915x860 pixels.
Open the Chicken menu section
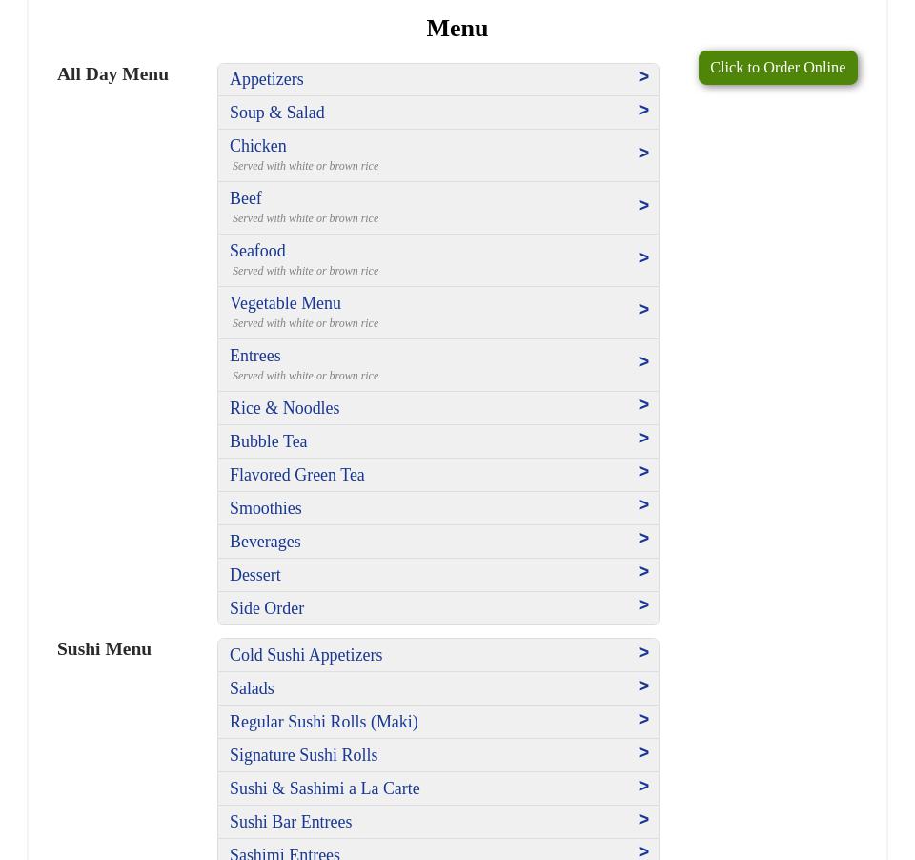click(258, 146)
